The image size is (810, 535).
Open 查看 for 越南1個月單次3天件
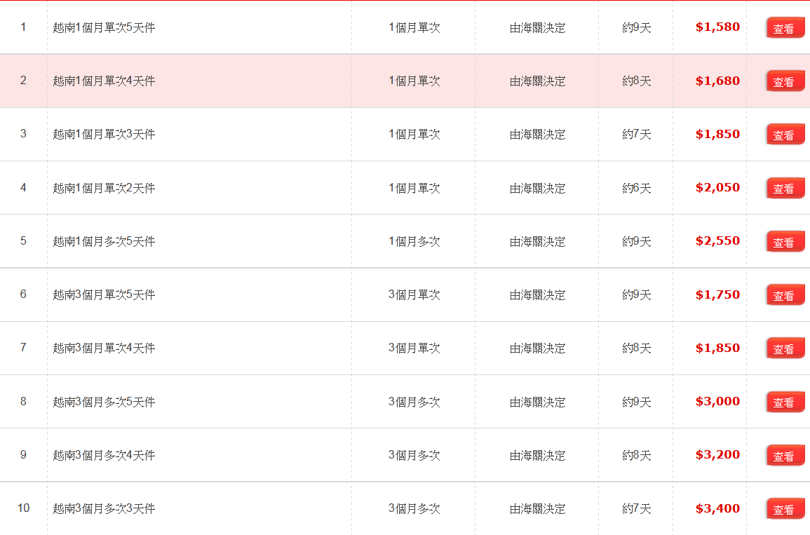[785, 135]
